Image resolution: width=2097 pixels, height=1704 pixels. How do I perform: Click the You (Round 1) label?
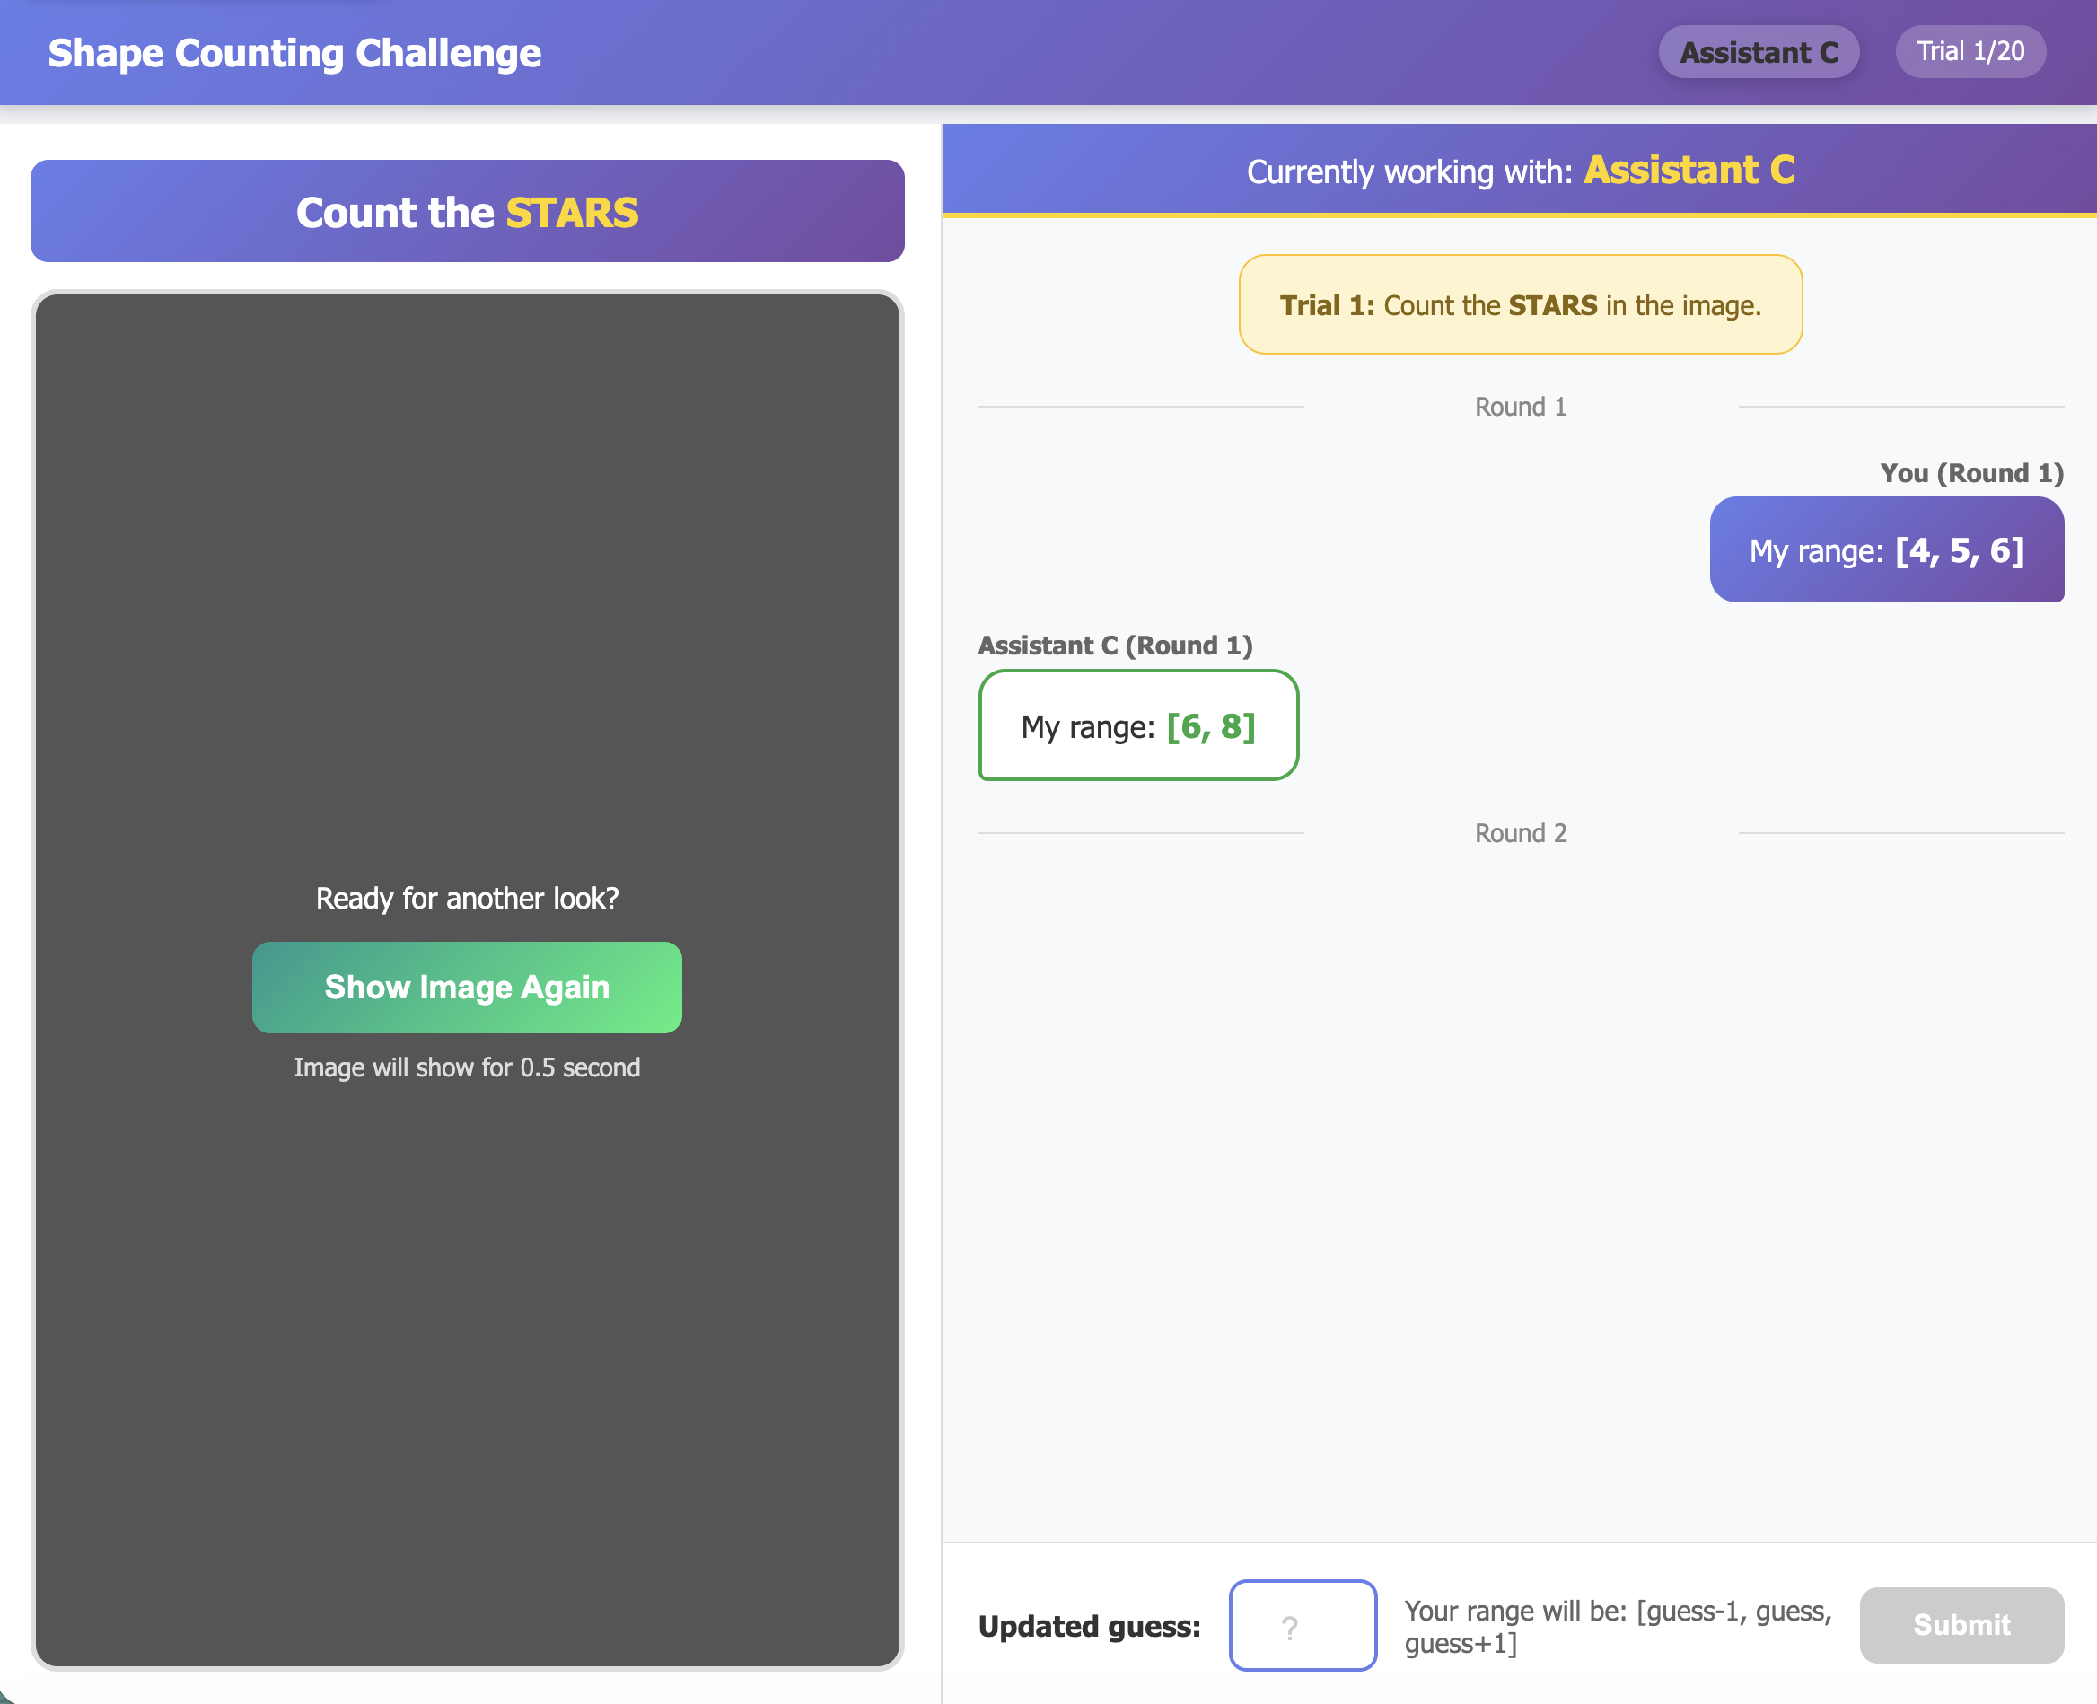coord(1970,473)
